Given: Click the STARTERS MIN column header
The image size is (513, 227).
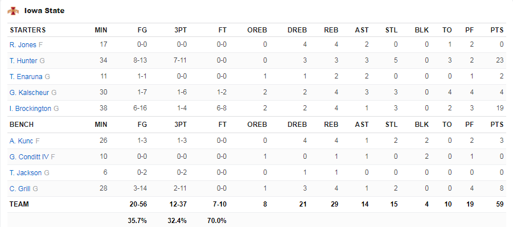Looking at the screenshot, I should pos(101,30).
